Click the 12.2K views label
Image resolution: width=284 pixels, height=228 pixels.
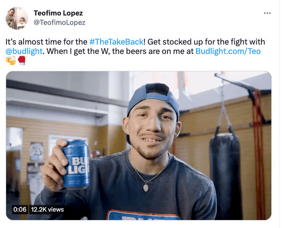[x=47, y=209]
